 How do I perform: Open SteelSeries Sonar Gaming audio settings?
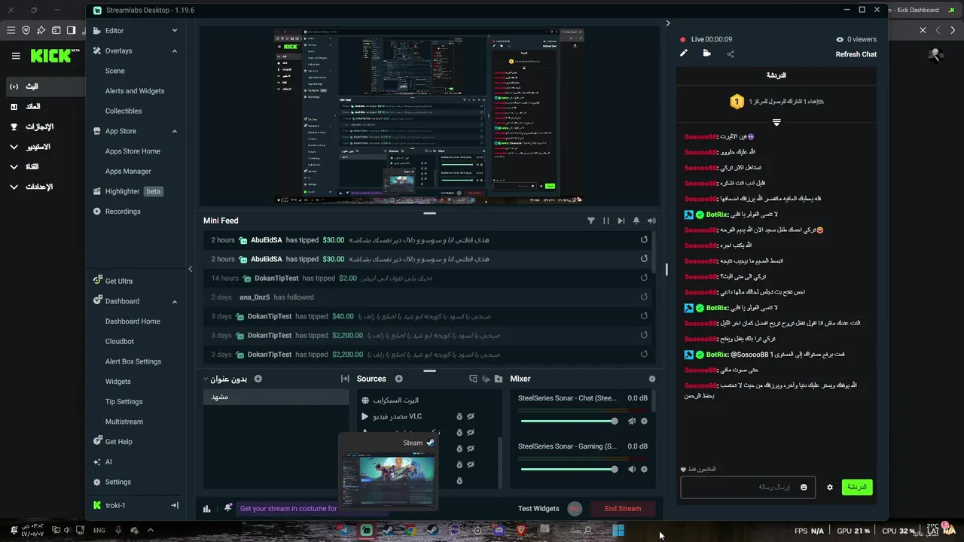[644, 470]
